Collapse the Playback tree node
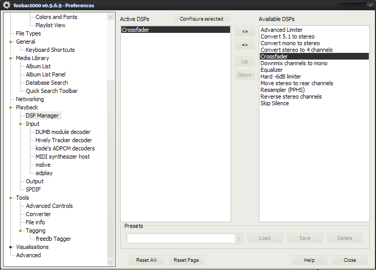This screenshot has width=376, height=270. click(11, 108)
